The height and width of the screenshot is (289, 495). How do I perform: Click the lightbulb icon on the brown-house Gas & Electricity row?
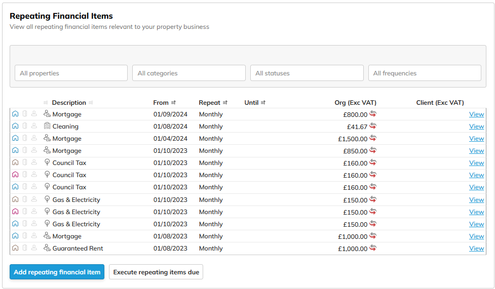point(47,199)
